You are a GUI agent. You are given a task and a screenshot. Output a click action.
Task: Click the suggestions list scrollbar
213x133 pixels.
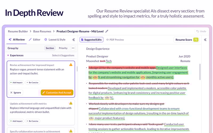pyautogui.click(x=77, y=69)
